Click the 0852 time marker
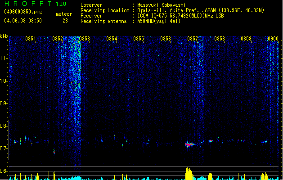 58,39
